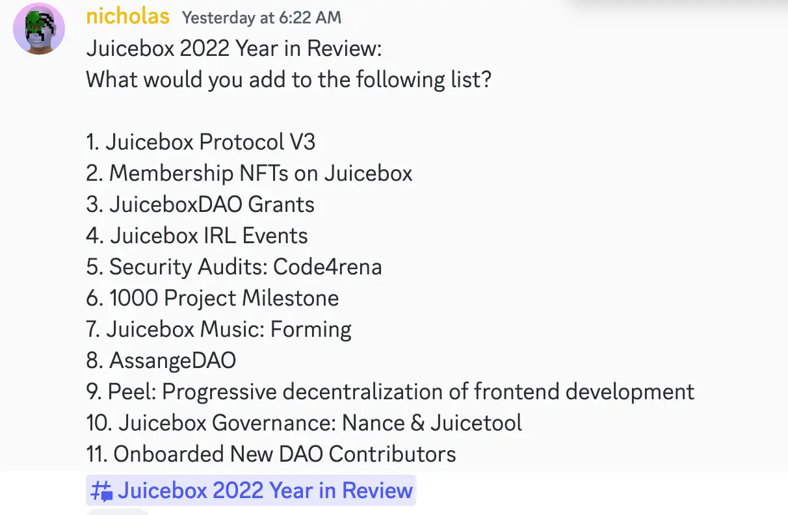Click the username nicholas
The image size is (788, 515).
tap(127, 17)
